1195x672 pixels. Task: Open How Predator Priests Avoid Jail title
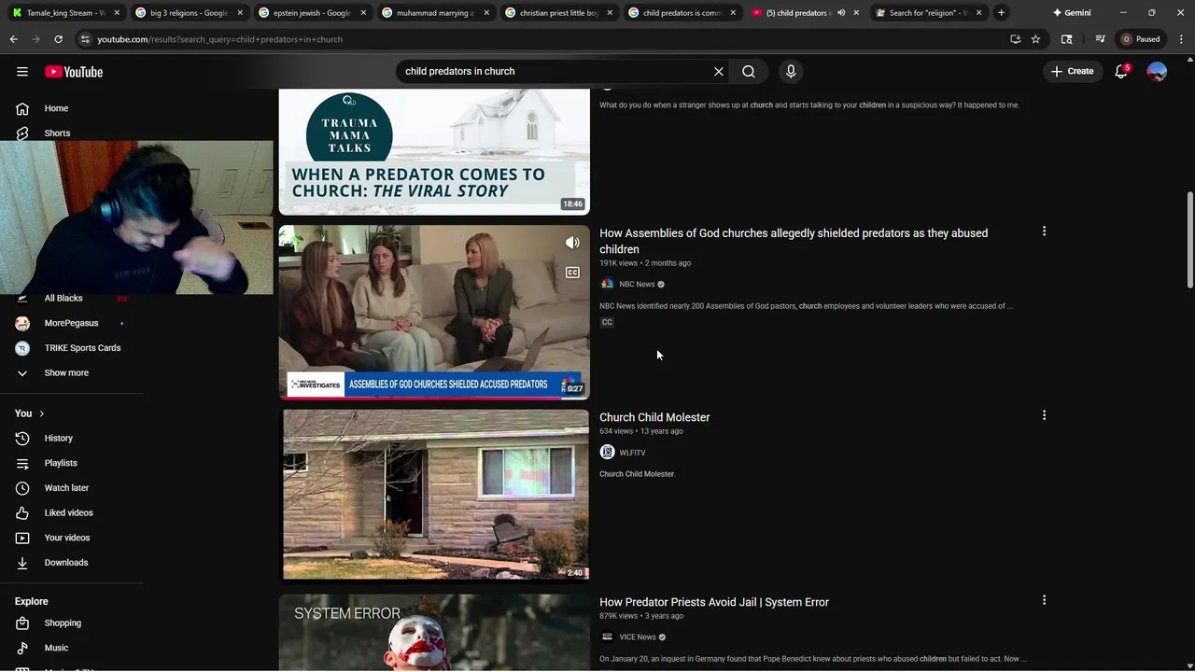pyautogui.click(x=714, y=602)
